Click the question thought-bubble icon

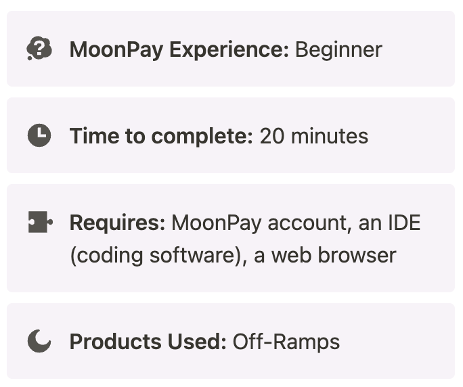click(39, 49)
